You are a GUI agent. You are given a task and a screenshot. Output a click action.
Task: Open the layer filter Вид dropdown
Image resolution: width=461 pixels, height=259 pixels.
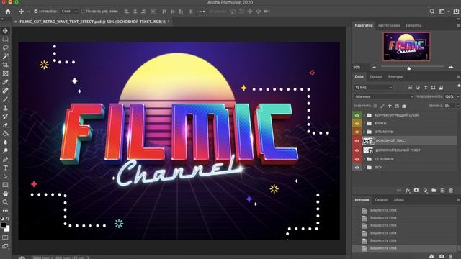point(373,88)
